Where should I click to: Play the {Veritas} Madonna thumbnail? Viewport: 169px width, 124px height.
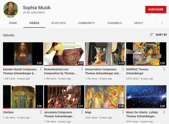coord(23,97)
